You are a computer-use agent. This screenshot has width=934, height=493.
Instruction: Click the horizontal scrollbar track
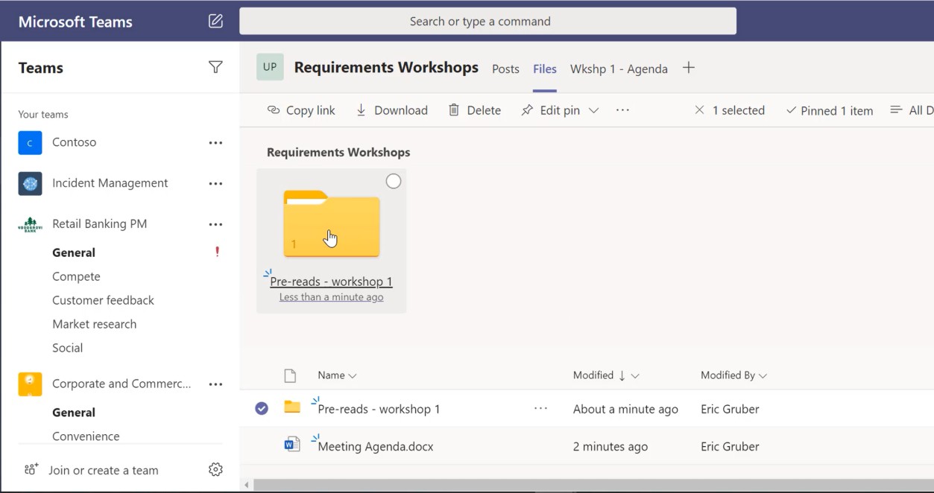[x=593, y=485]
